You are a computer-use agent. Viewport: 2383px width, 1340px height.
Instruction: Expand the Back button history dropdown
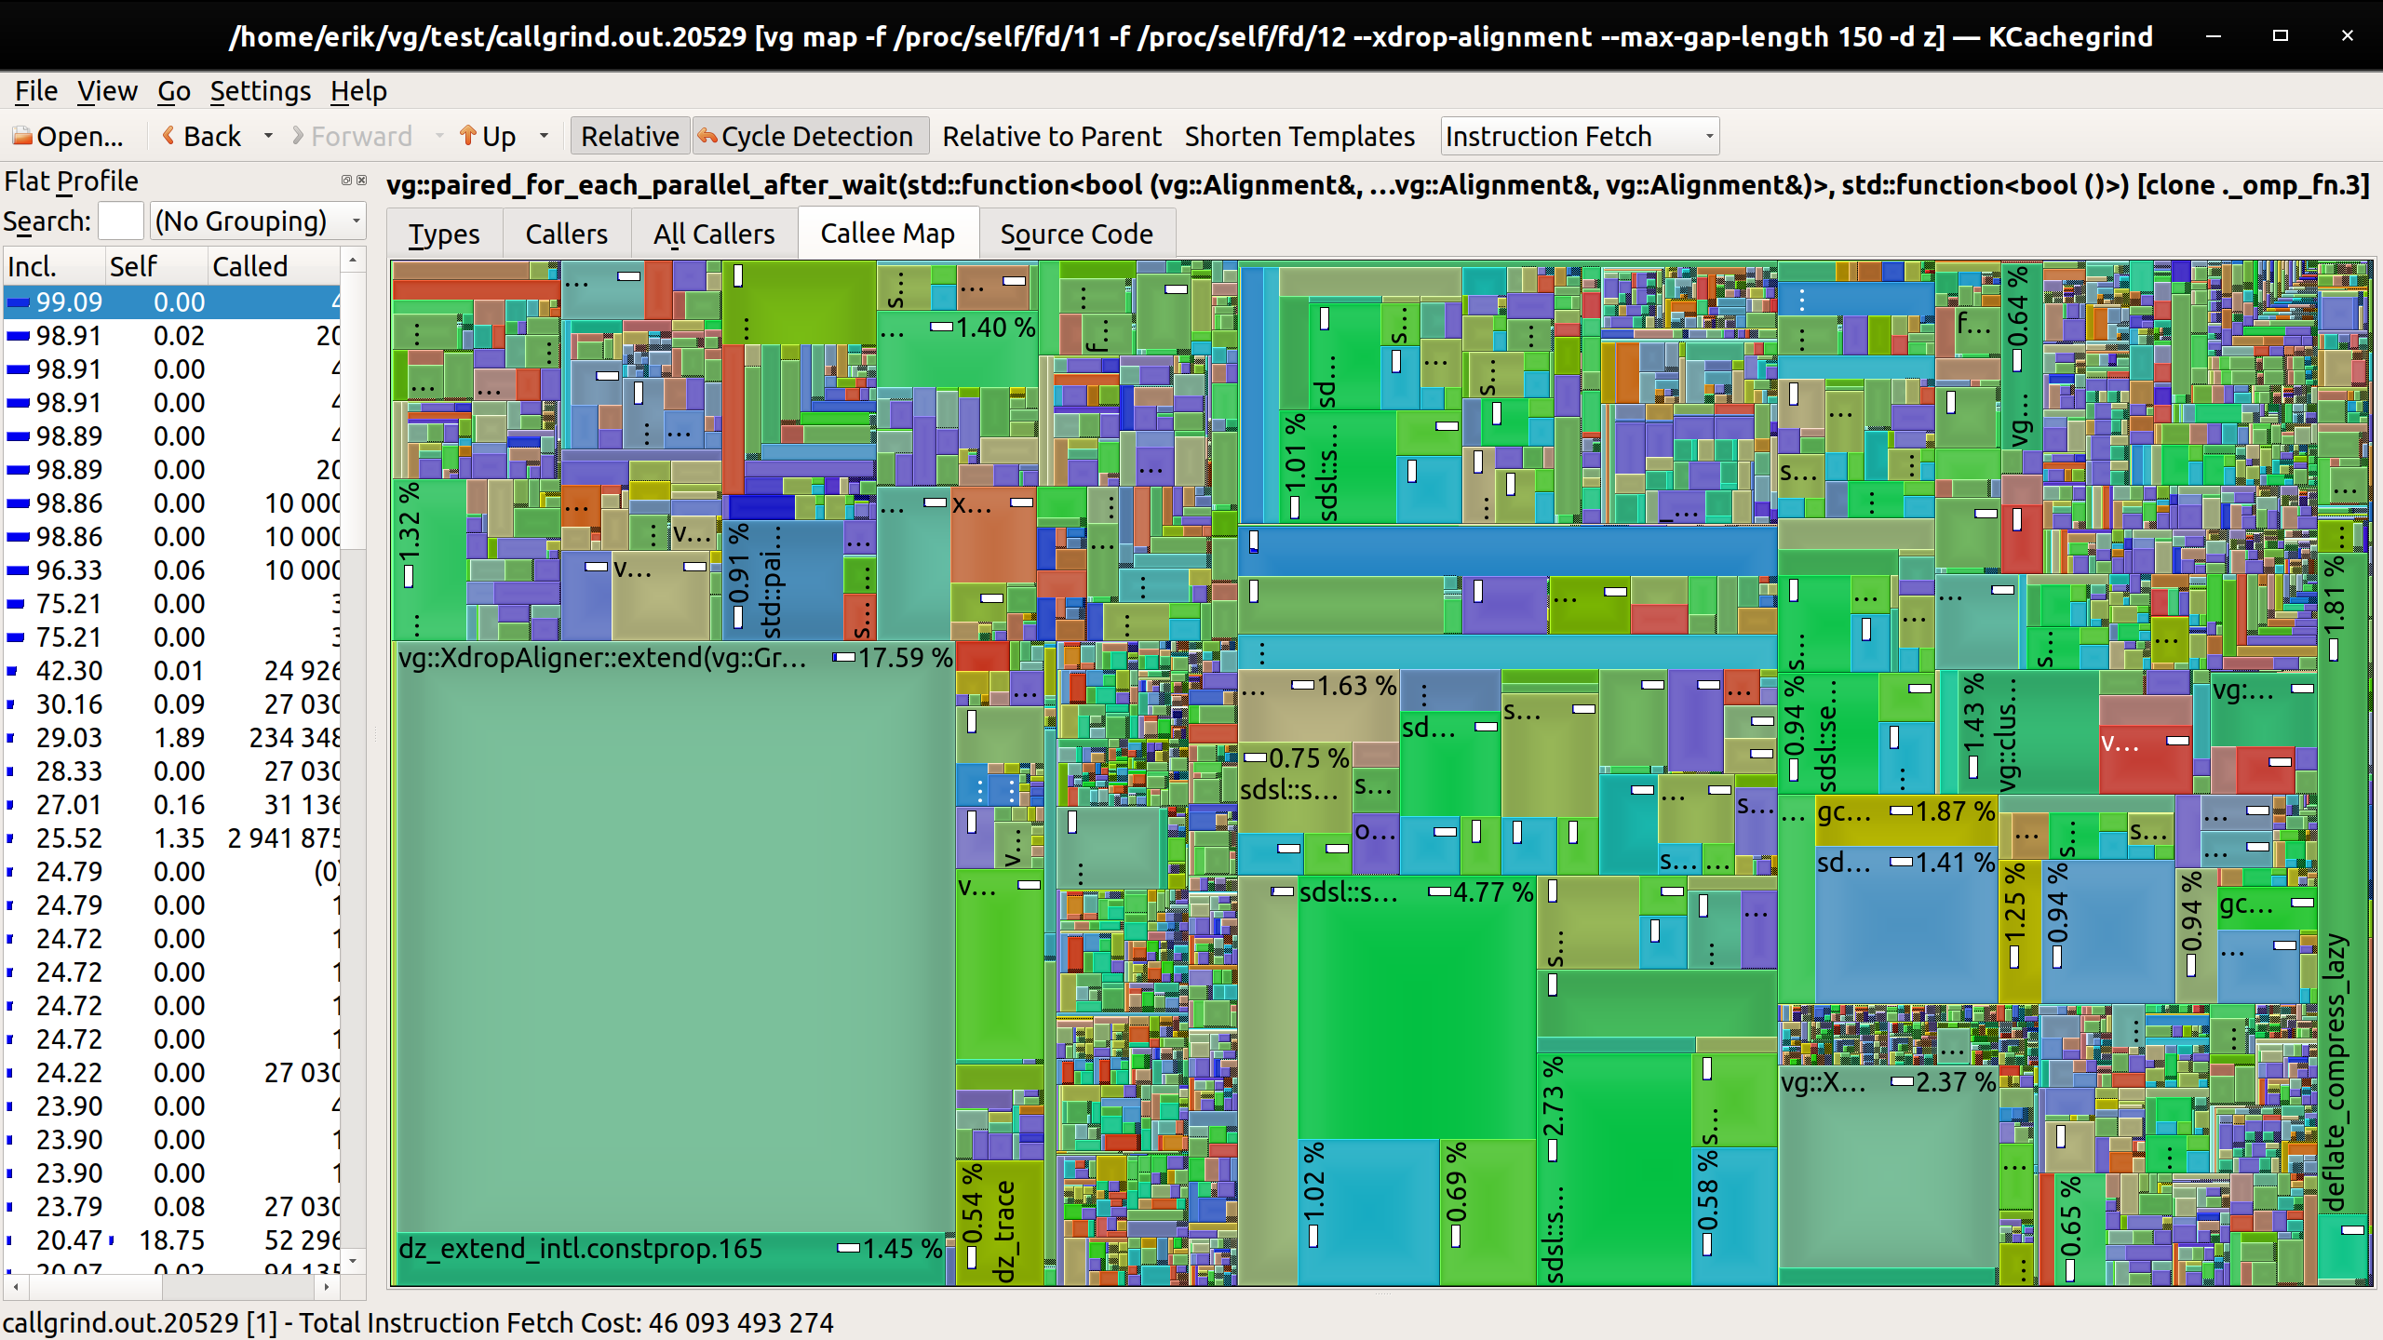268,136
